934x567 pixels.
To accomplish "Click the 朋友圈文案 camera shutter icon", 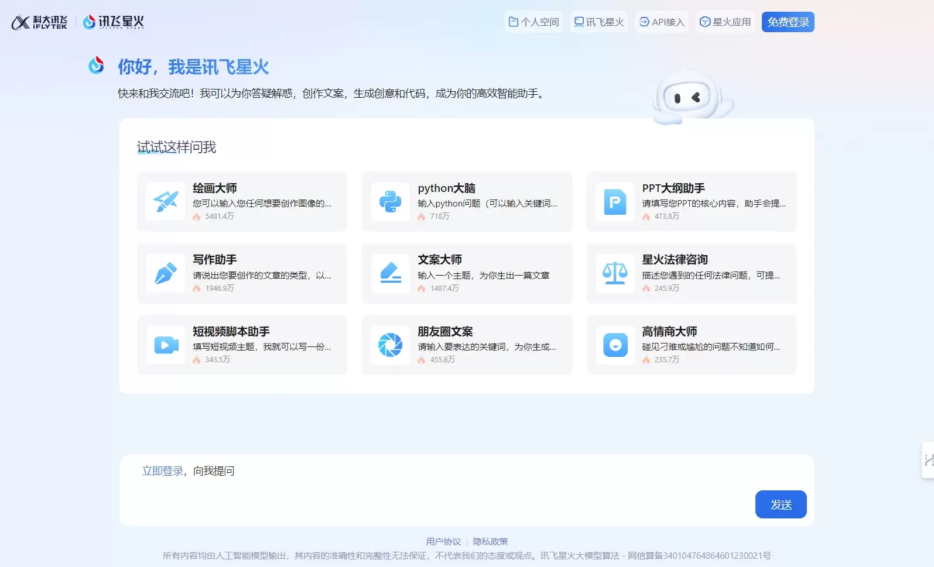I will point(390,345).
